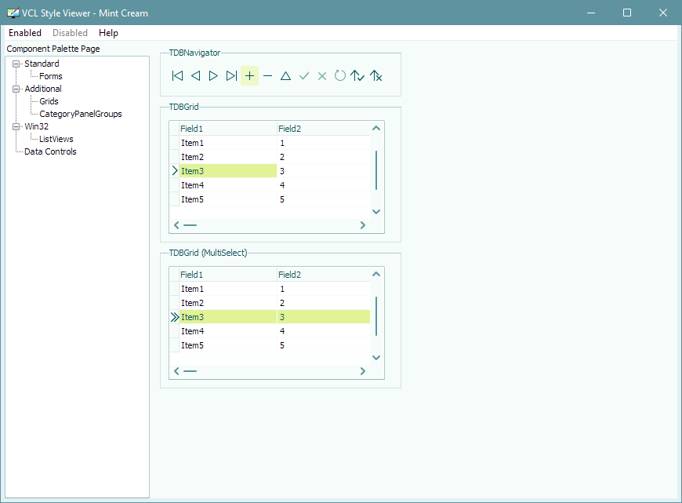
Task: Jump to last record in TDBNavigator
Action: coord(231,76)
